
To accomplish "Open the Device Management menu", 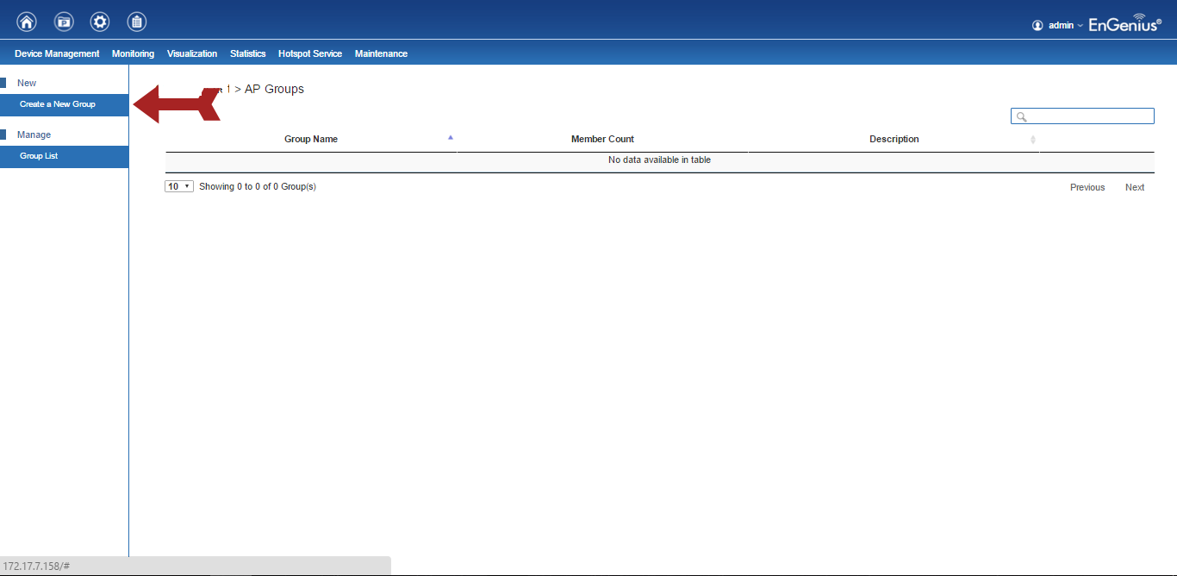I will click(x=57, y=53).
